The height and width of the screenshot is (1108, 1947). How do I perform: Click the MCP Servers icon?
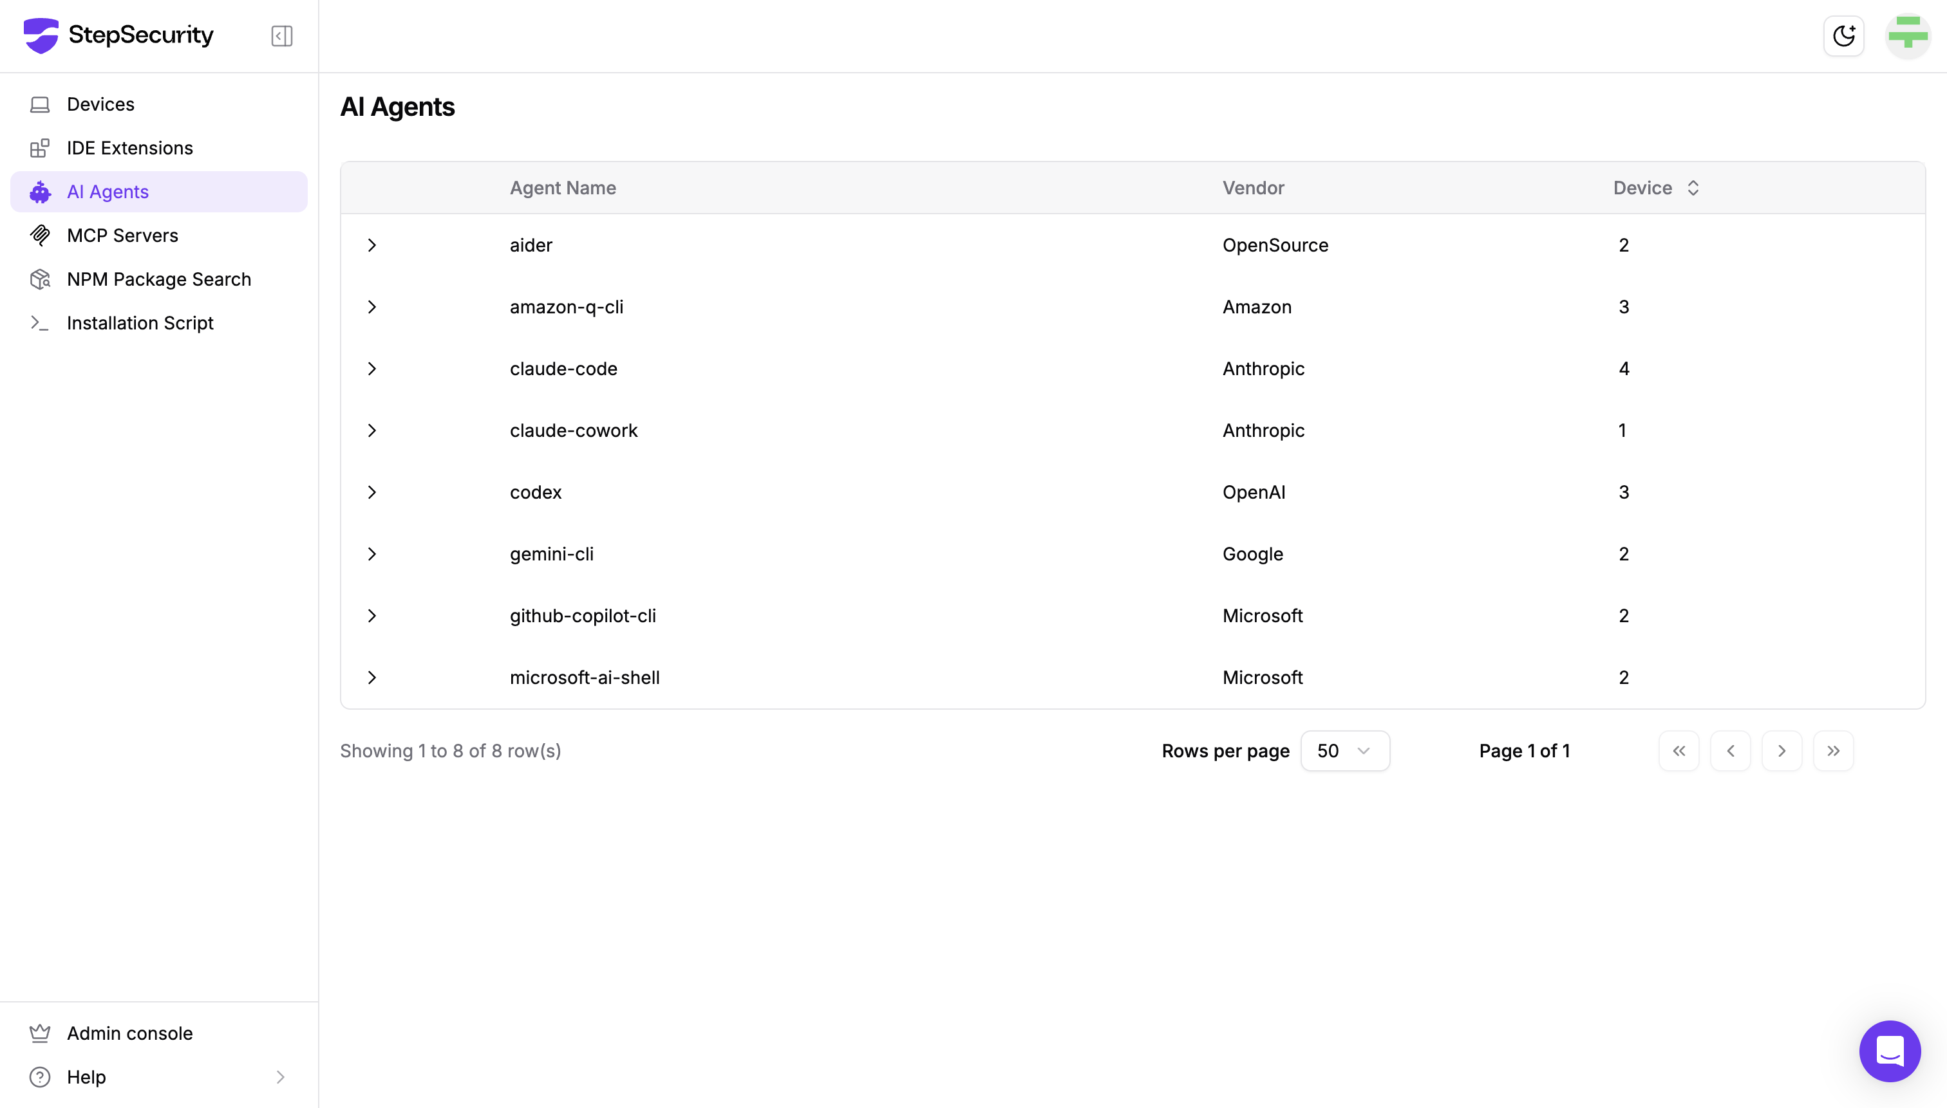[x=39, y=235]
